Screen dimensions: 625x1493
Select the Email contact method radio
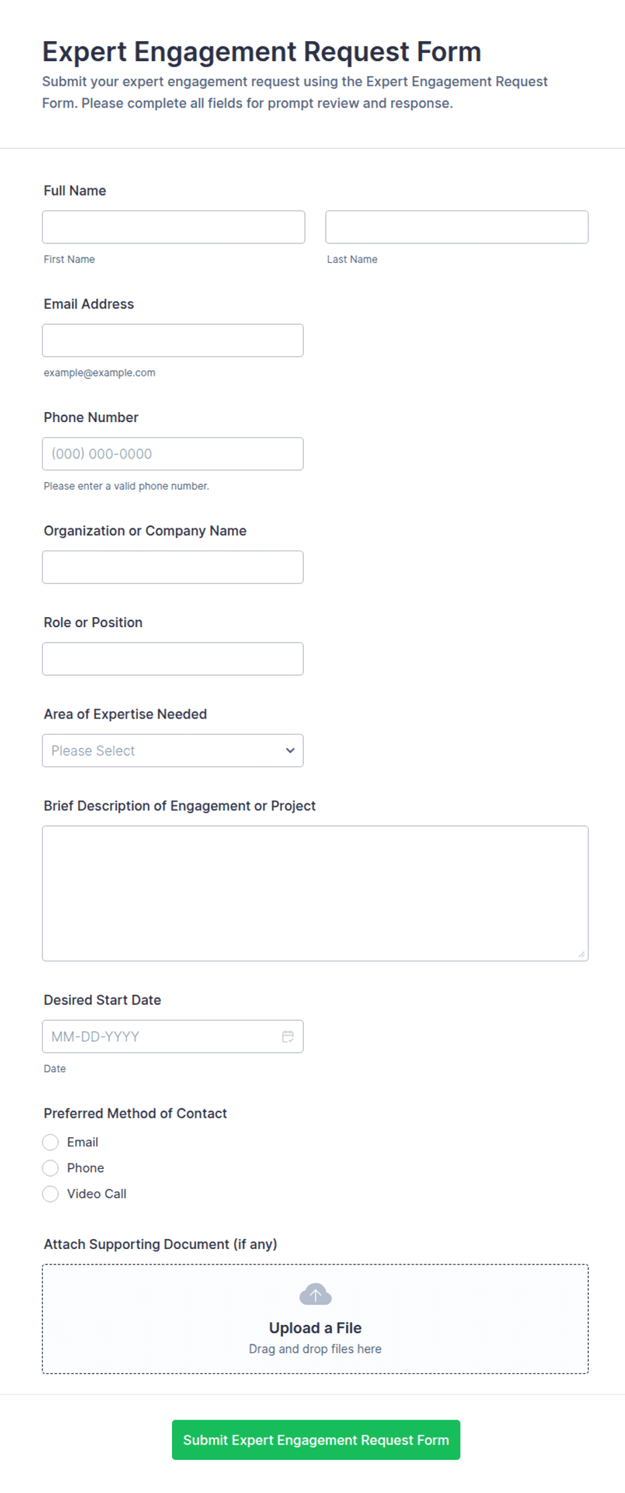tap(50, 1142)
